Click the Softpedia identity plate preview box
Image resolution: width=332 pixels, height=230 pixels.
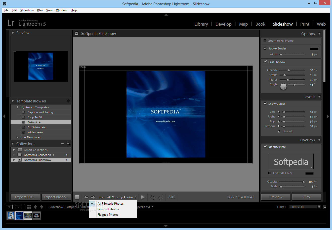[291, 161]
